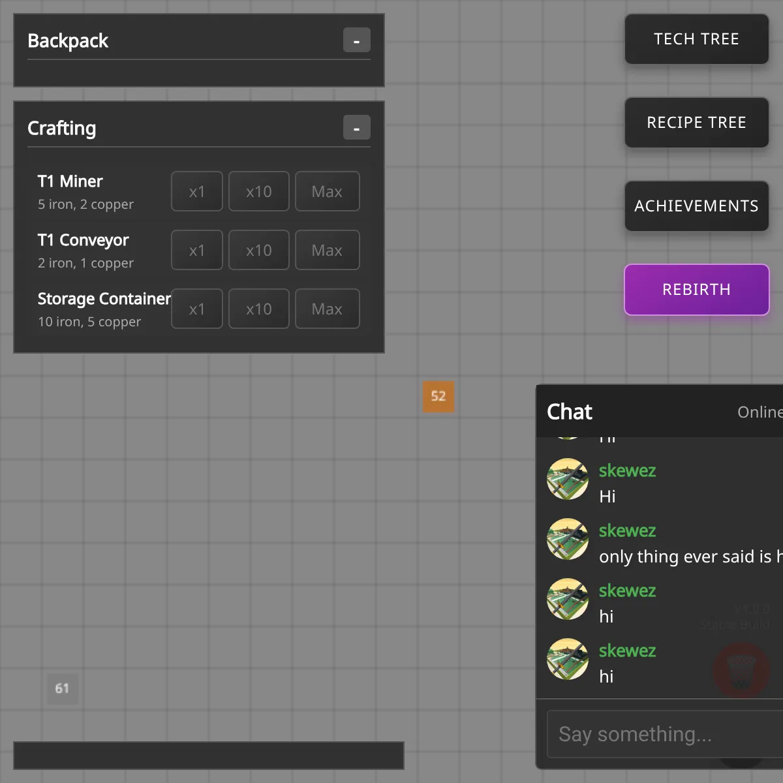Click skewez's avatar on the last chat message

pyautogui.click(x=567, y=660)
